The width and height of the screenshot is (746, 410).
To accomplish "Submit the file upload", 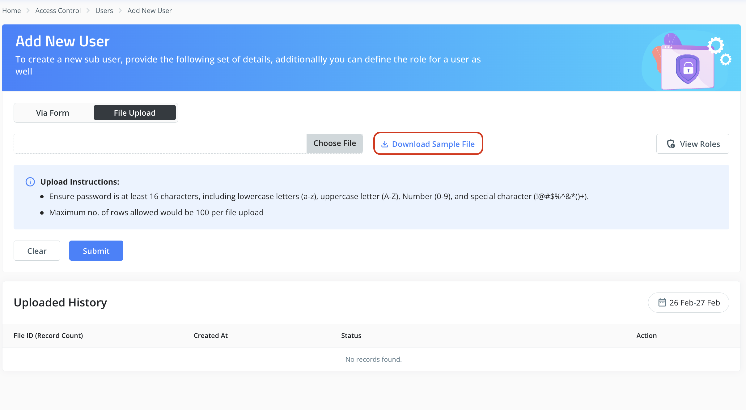I will pyautogui.click(x=96, y=251).
